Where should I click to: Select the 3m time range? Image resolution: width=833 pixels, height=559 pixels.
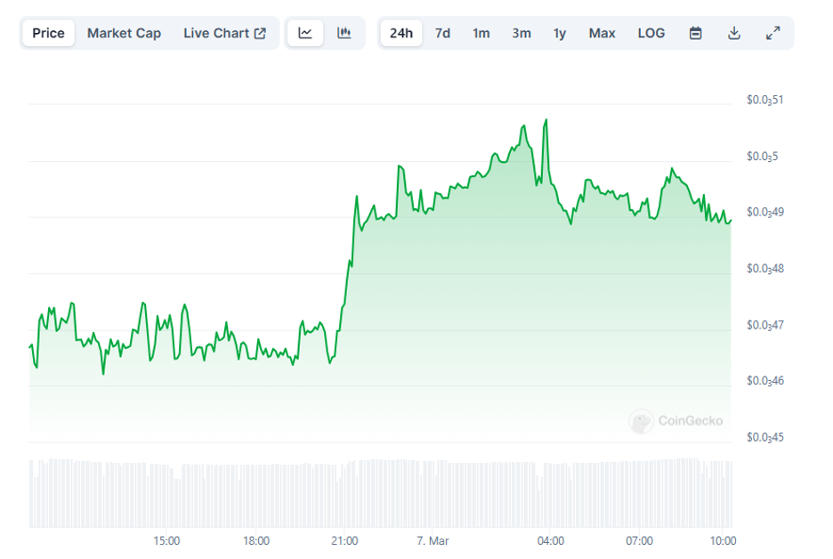pos(522,33)
